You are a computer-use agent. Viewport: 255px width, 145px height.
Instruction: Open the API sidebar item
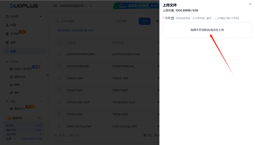tap(17, 93)
